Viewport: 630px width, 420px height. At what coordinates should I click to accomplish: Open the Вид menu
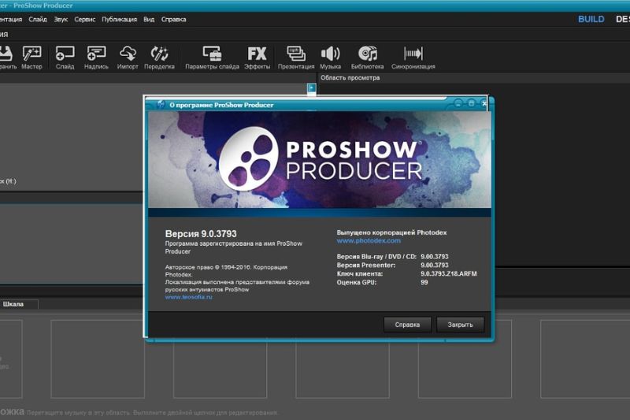tap(149, 19)
